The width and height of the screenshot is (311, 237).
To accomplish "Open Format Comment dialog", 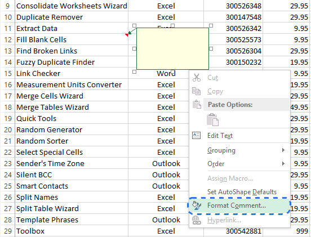I will point(239,205).
